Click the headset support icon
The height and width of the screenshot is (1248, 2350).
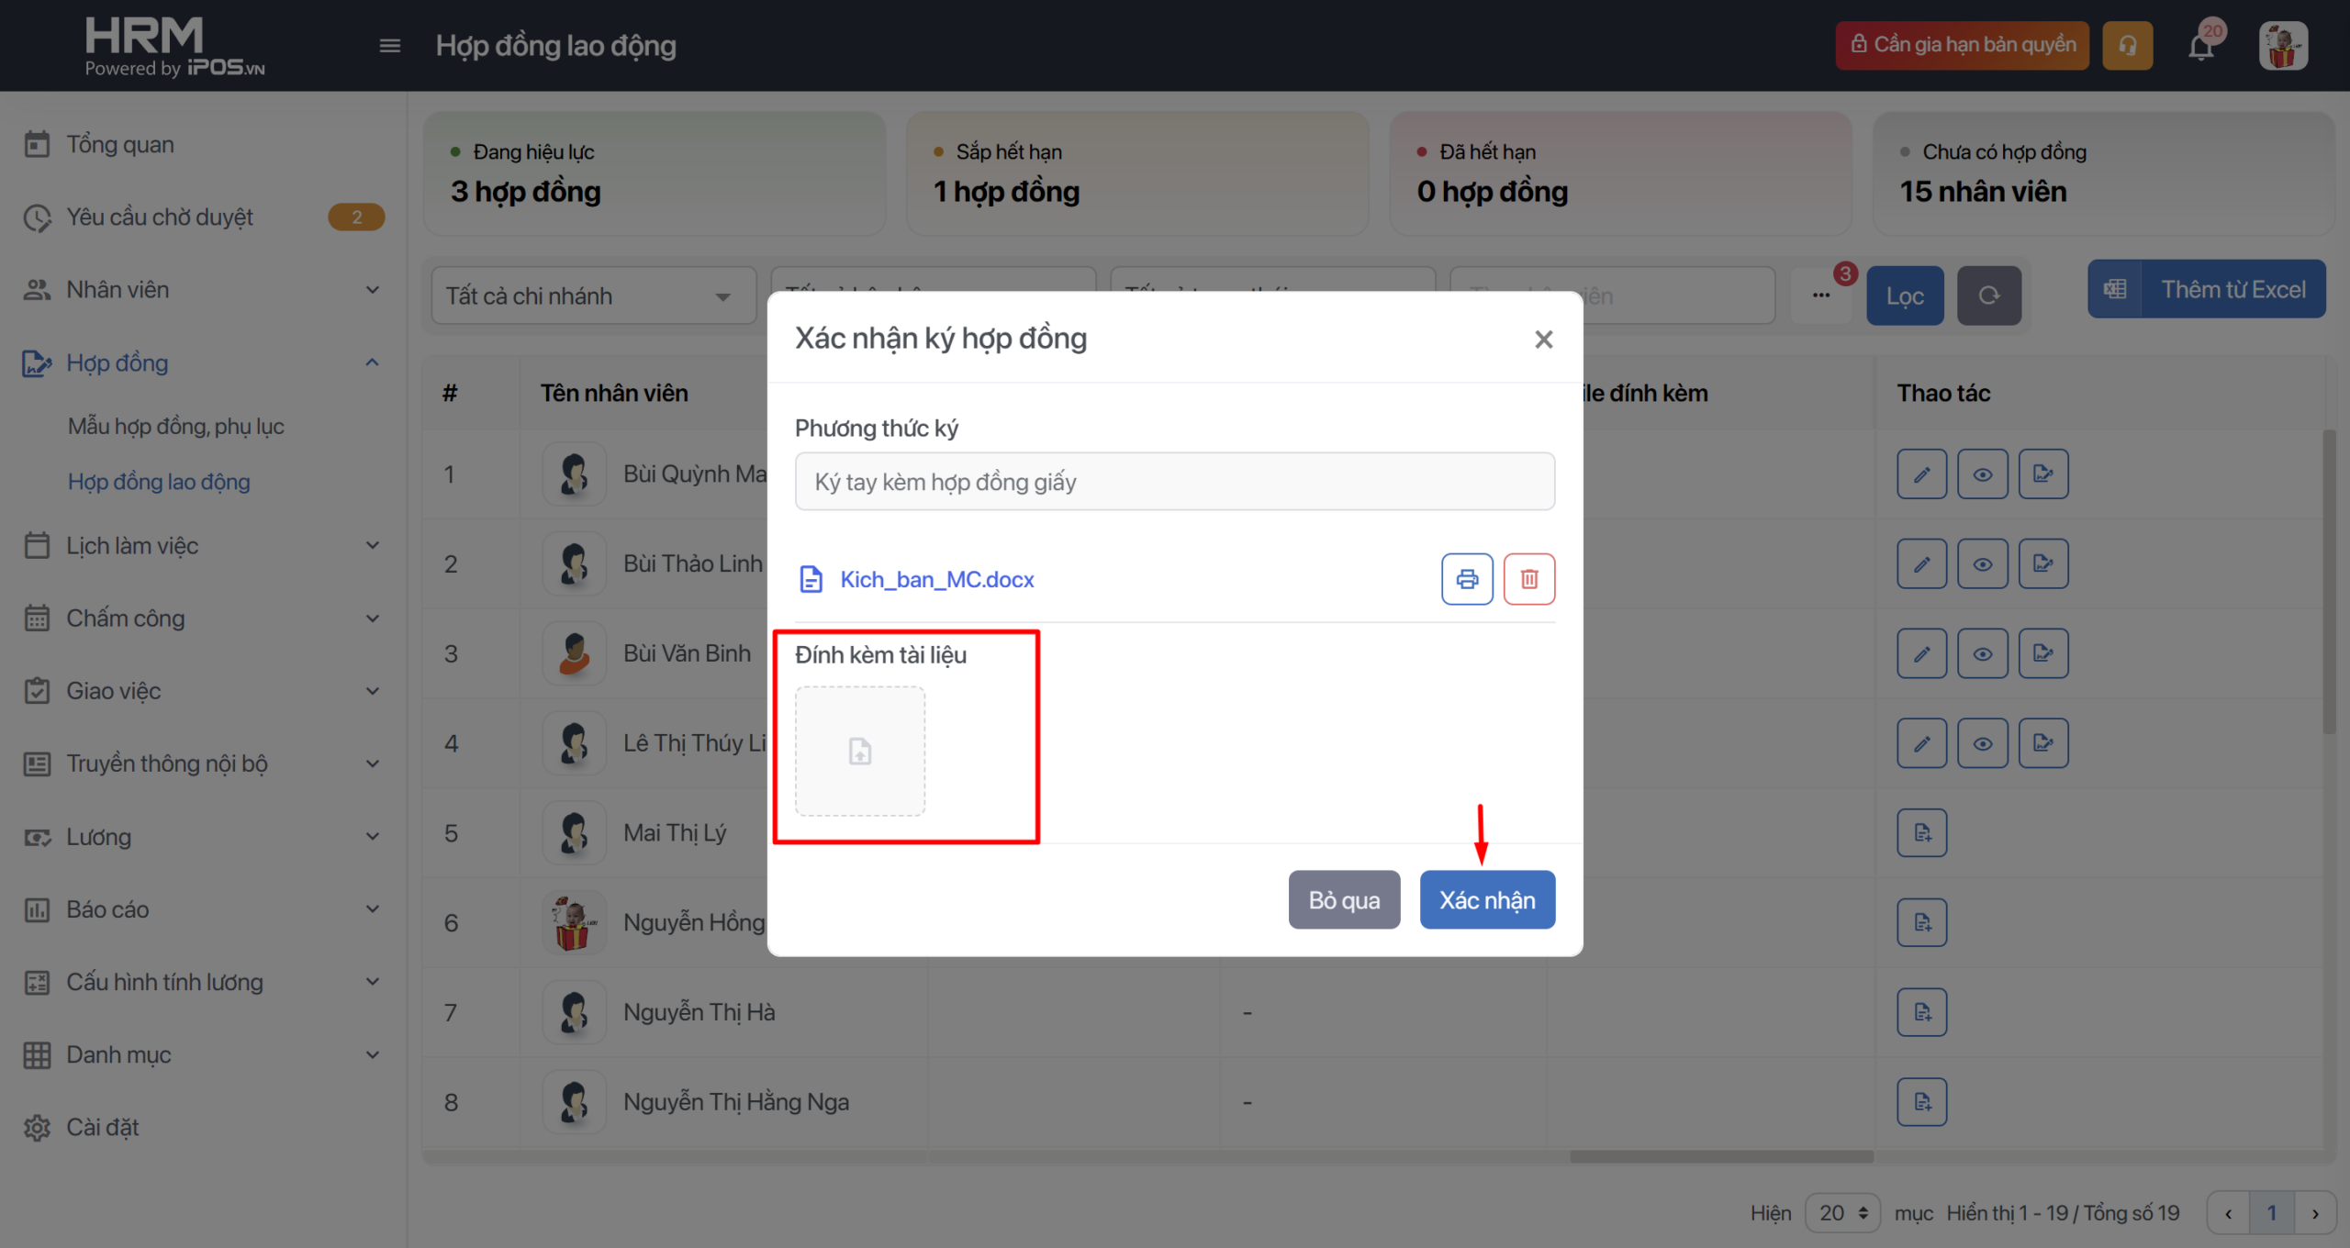pos(2127,46)
